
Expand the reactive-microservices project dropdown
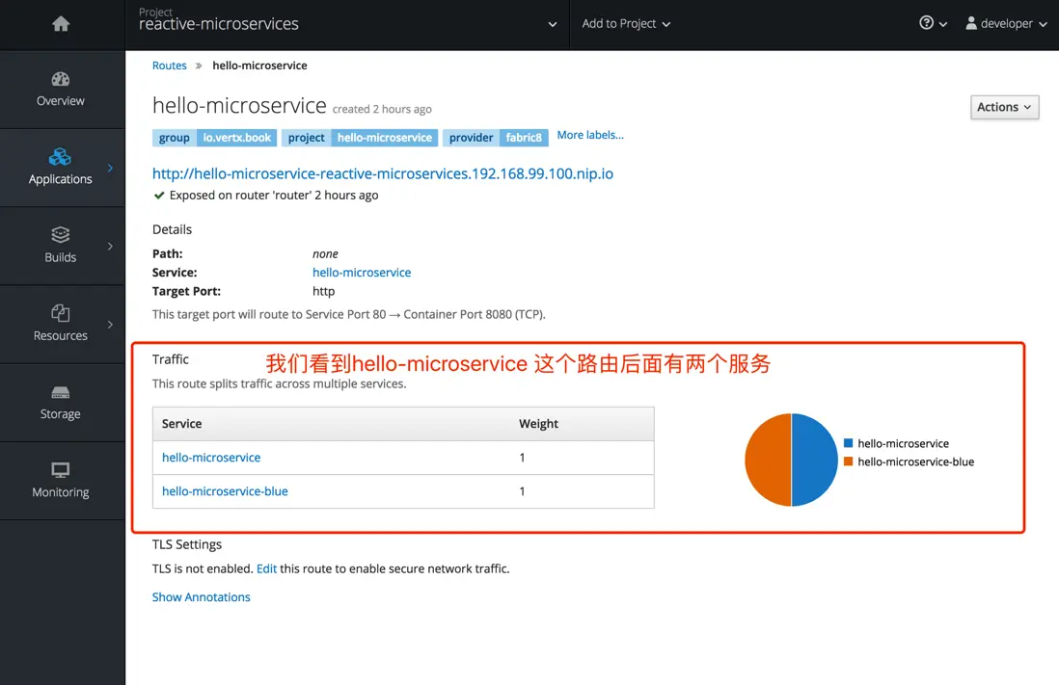click(x=552, y=24)
